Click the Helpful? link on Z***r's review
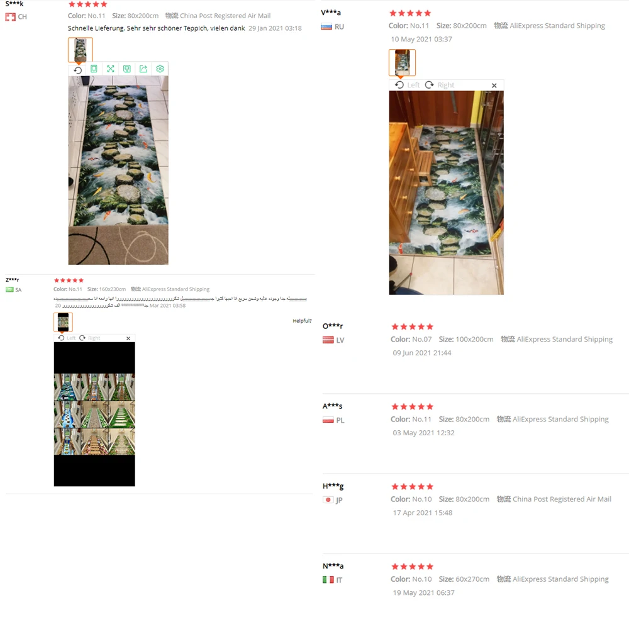Image resolution: width=629 pixels, height=629 pixels. tap(302, 321)
